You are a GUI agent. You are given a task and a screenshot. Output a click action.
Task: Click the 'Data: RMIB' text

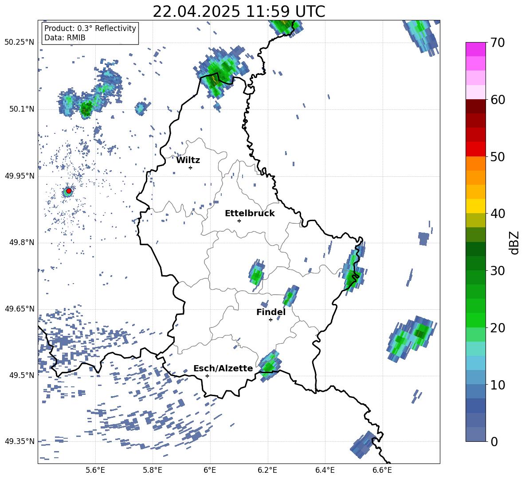click(x=65, y=38)
